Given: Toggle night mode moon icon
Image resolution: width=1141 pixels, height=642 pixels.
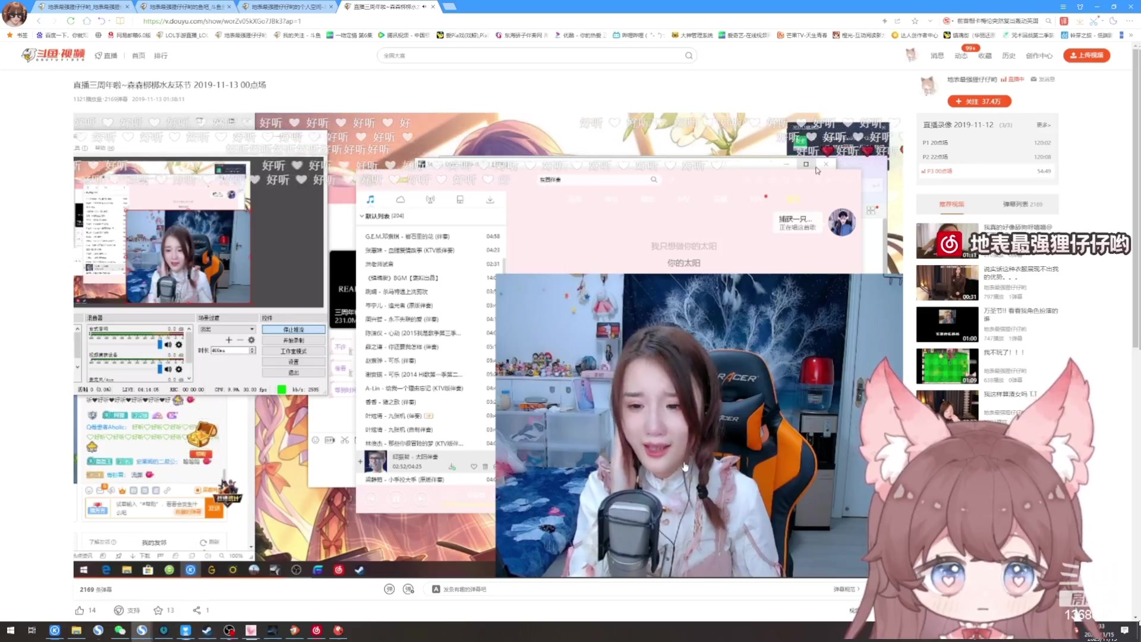Looking at the screenshot, I should pos(1113,21).
